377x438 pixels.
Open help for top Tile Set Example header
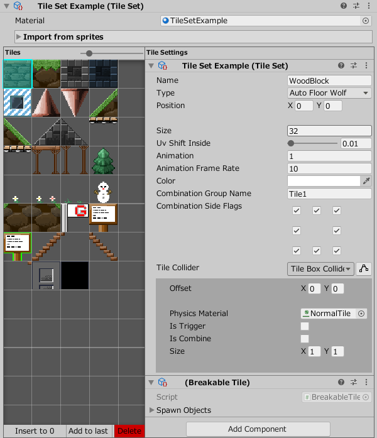tap(344, 6)
